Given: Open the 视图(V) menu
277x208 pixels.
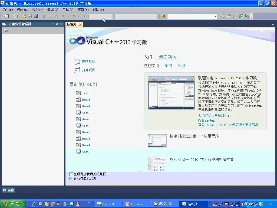Looking at the screenshot, I should click(x=38, y=10).
